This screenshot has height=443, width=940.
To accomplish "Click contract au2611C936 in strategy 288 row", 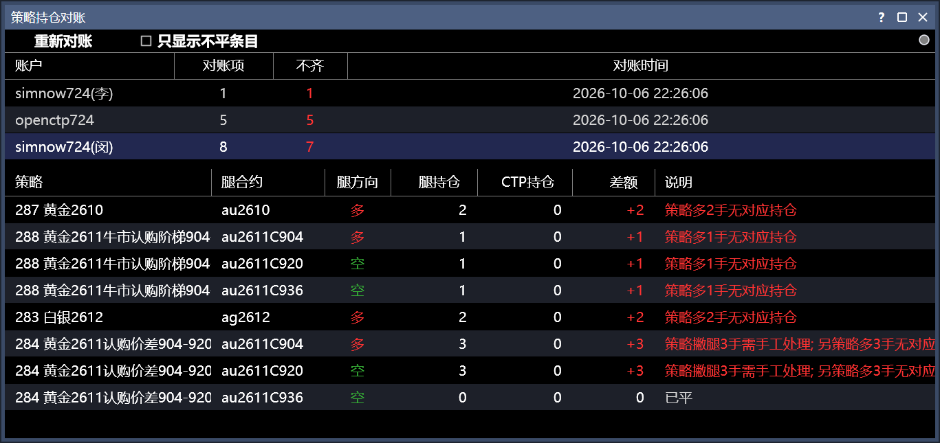I will tap(262, 291).
